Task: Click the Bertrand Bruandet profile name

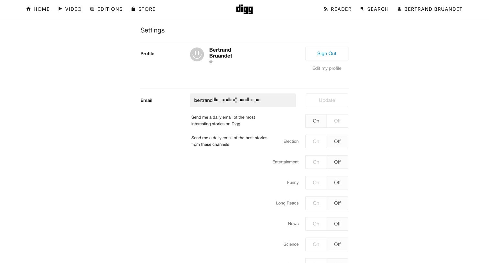Action: pyautogui.click(x=221, y=53)
